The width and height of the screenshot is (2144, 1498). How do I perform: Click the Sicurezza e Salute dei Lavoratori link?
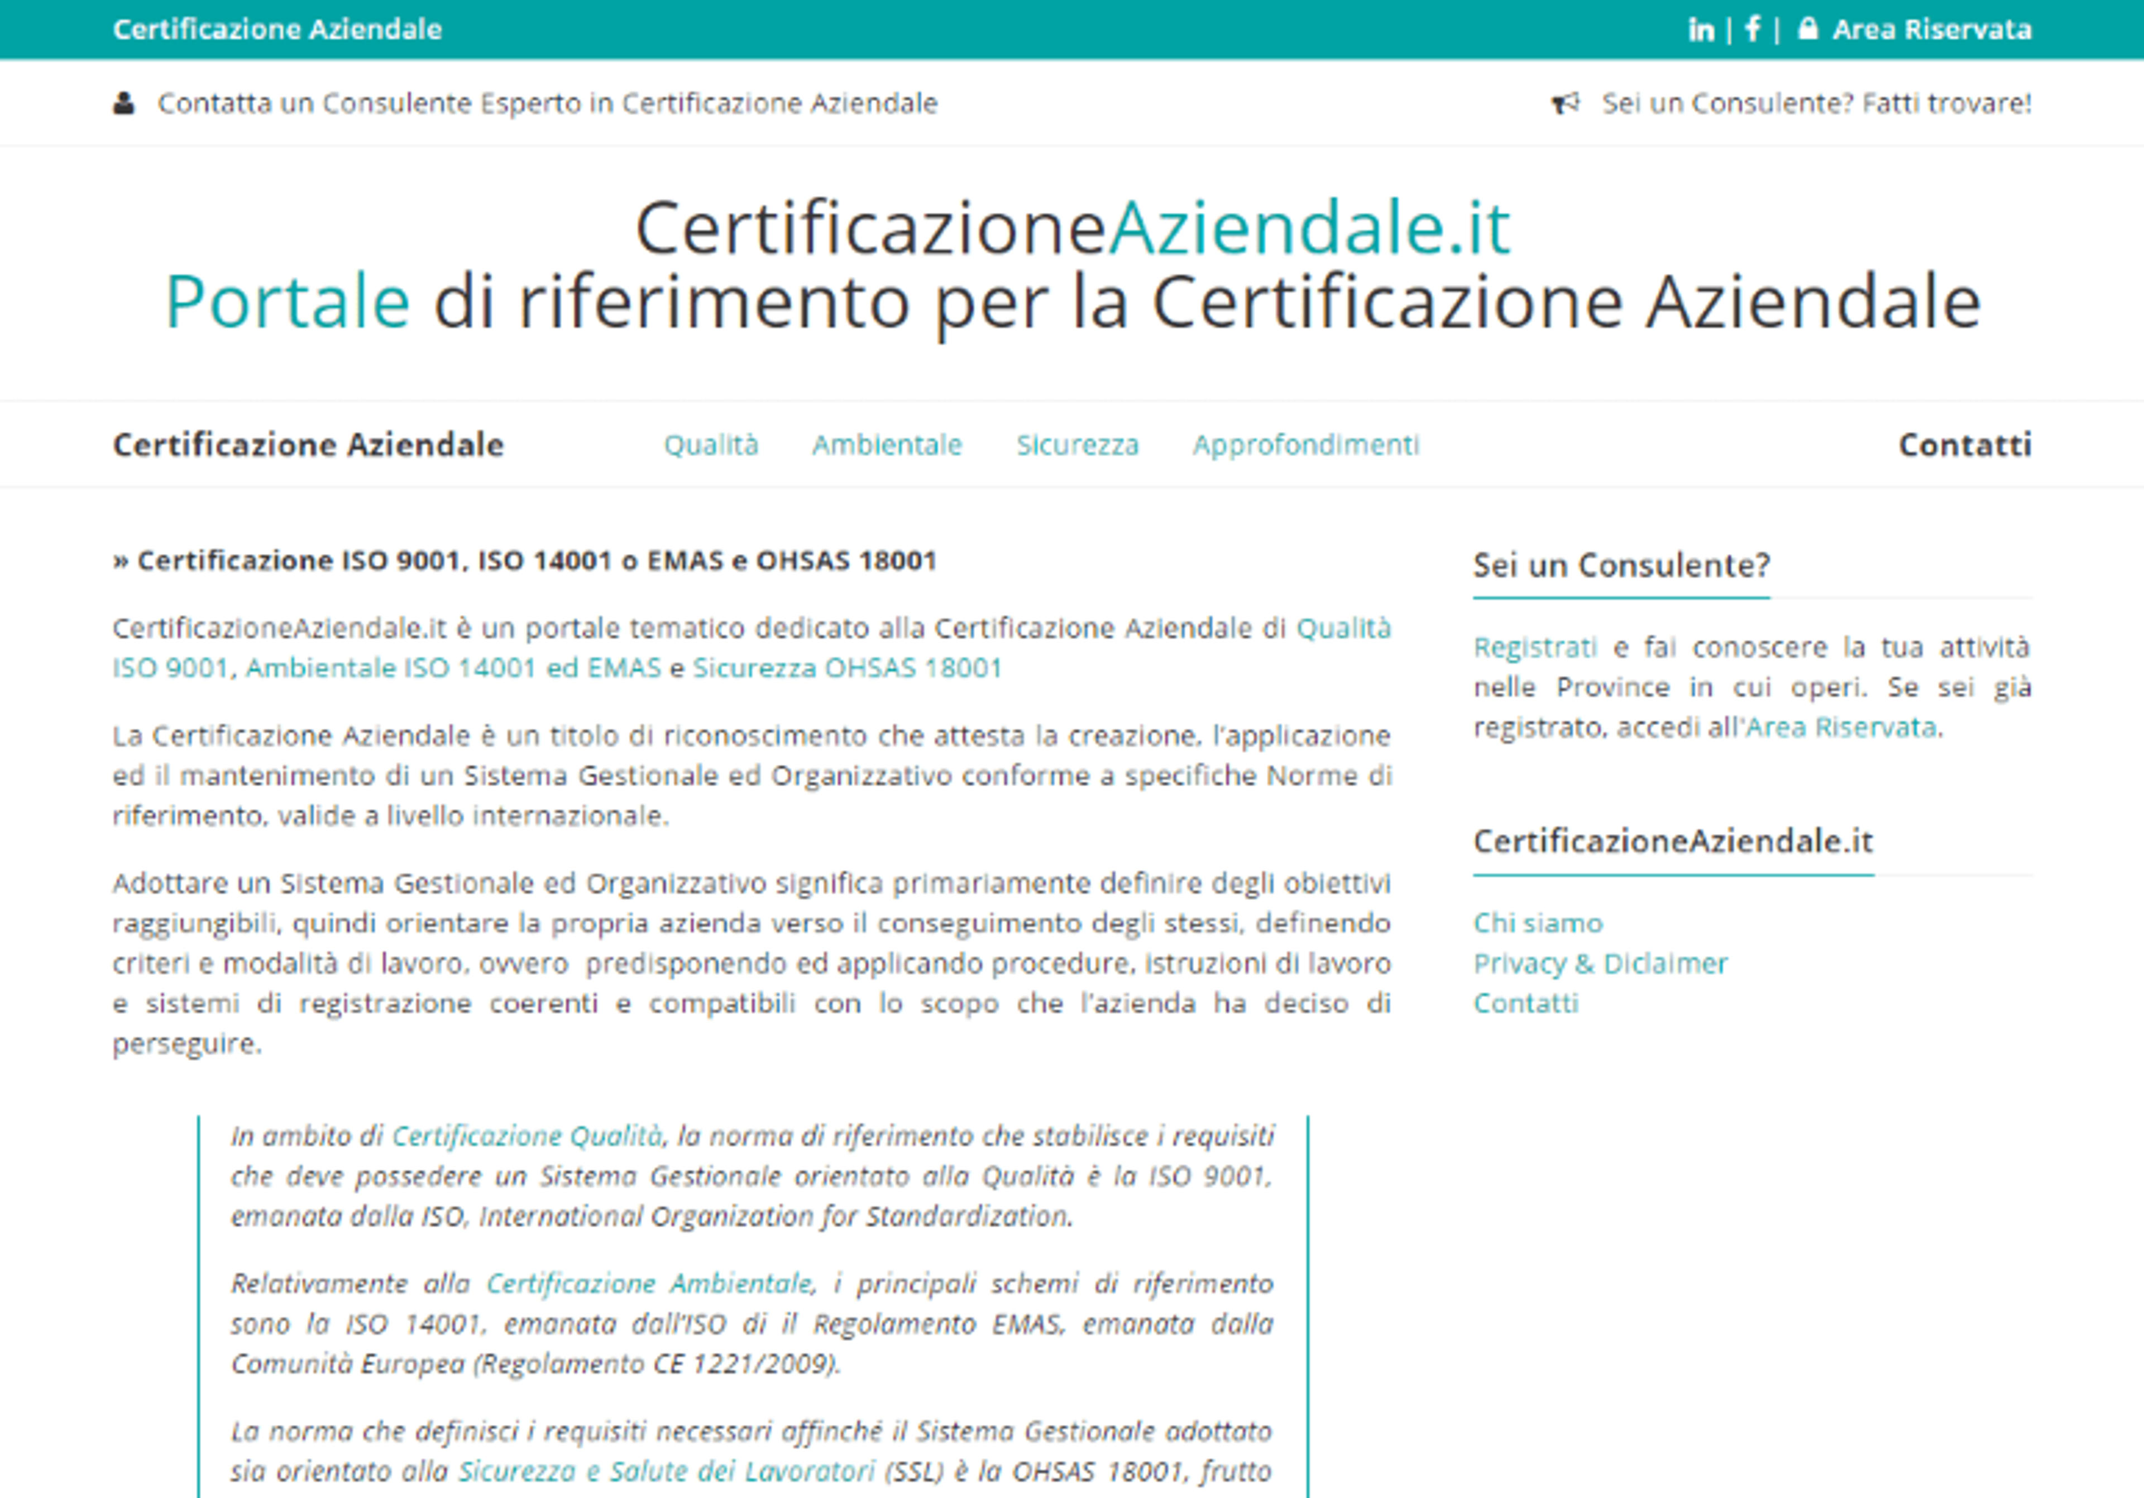(x=667, y=1471)
